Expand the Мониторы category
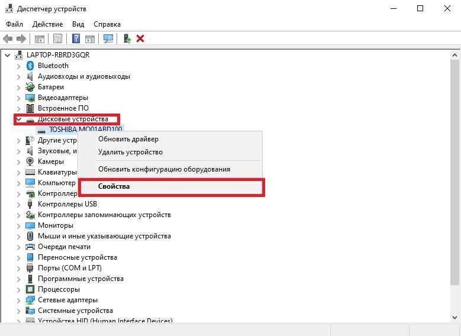Image resolution: width=461 pixels, height=336 pixels. pyautogui.click(x=18, y=226)
